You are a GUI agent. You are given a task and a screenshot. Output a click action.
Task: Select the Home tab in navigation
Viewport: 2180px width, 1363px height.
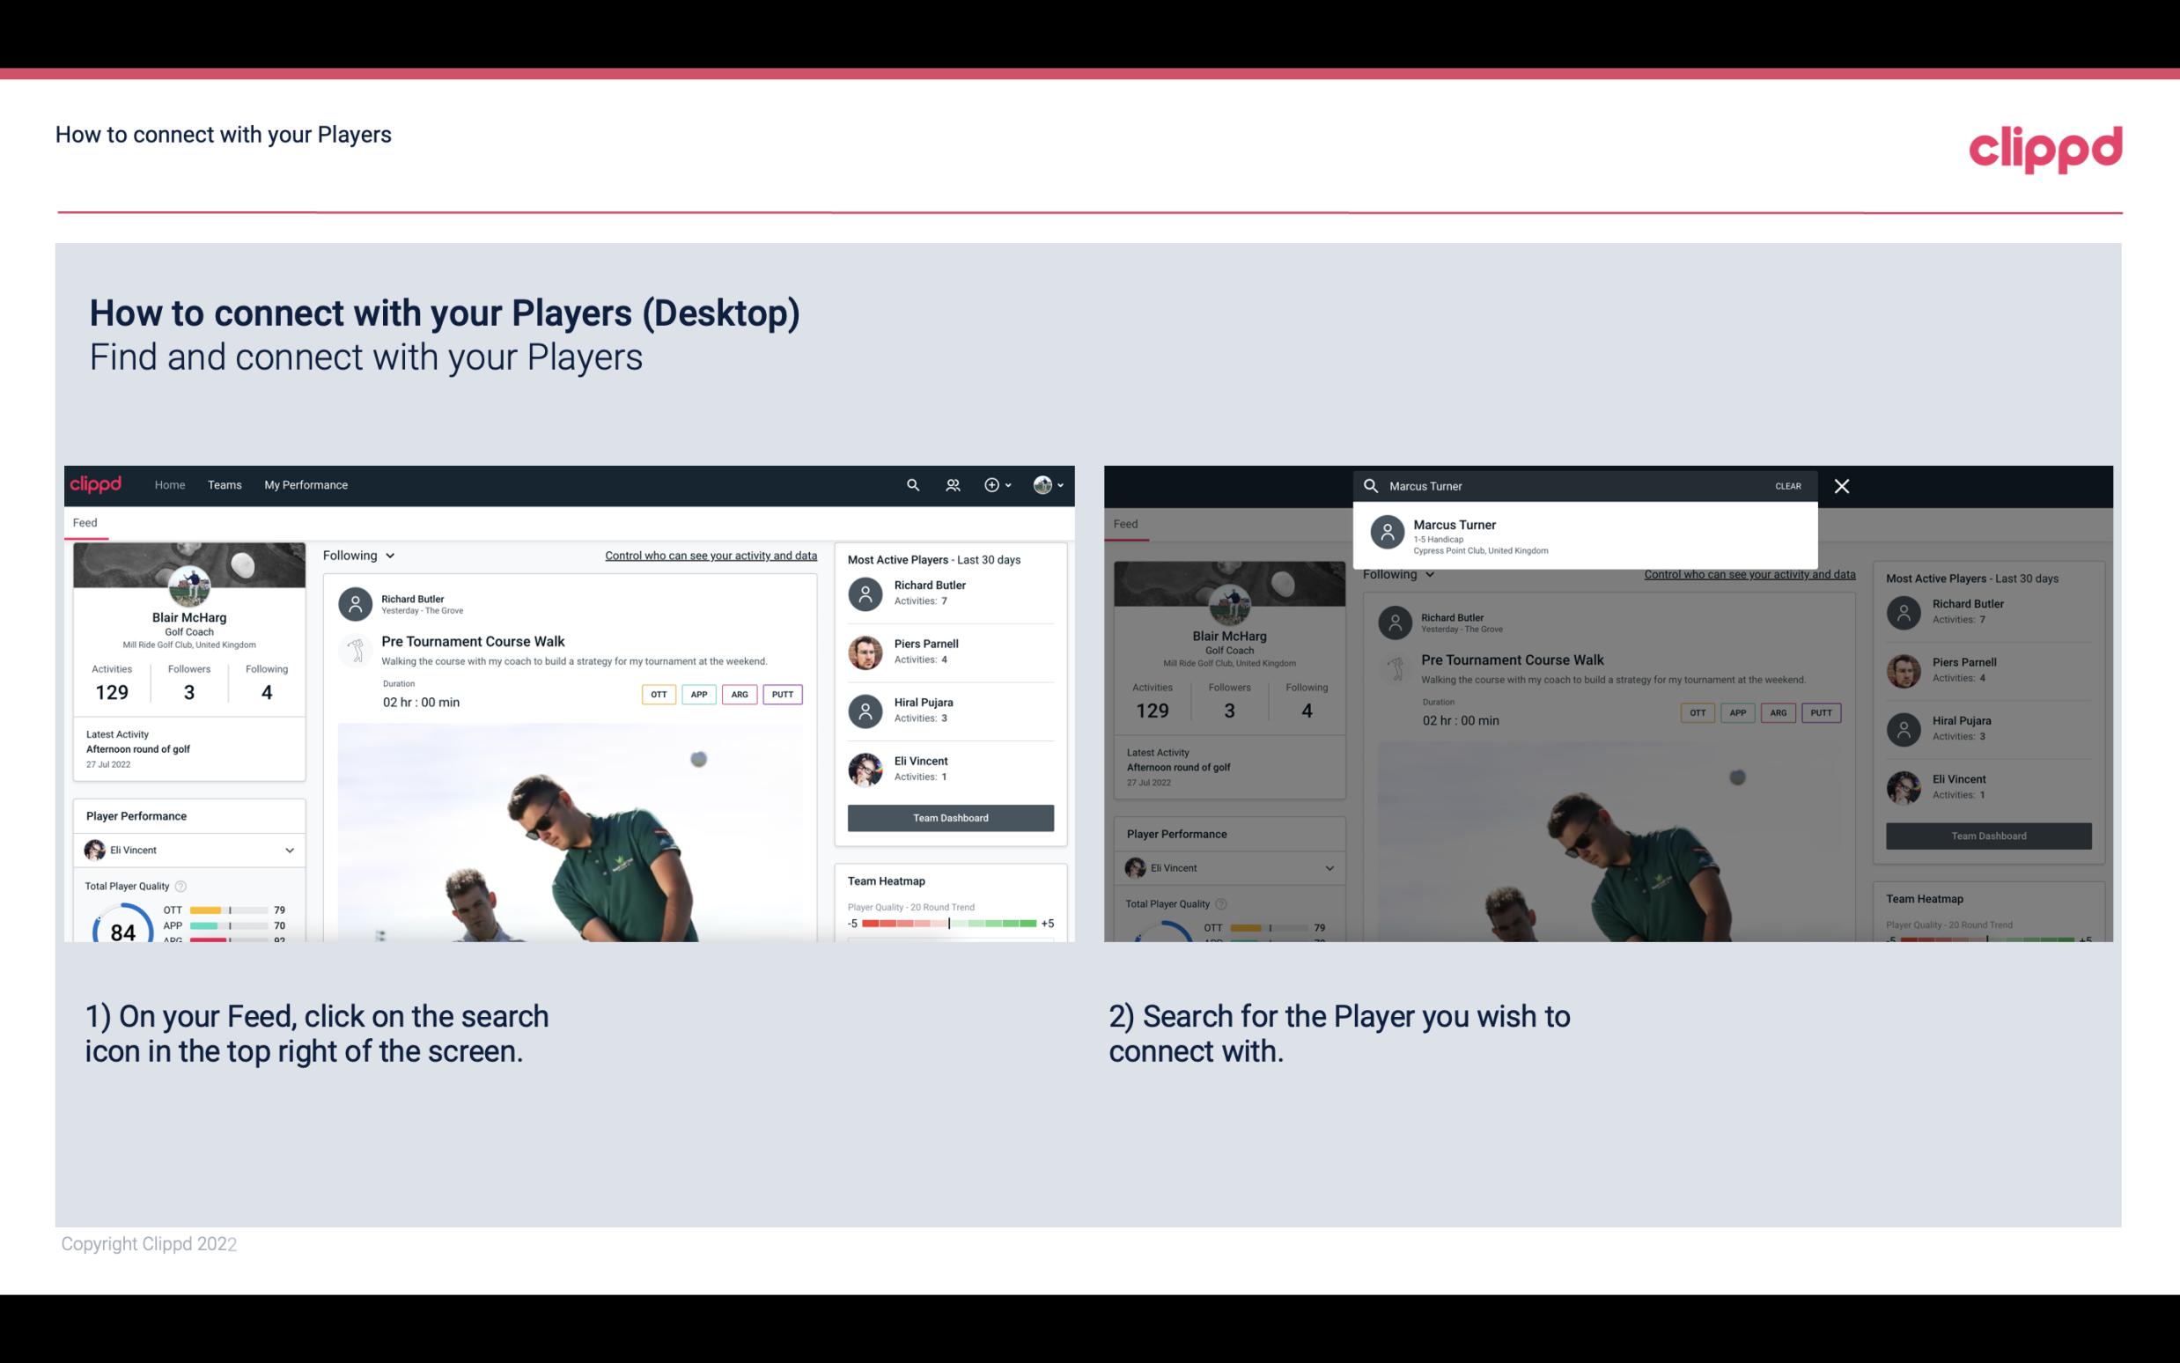(x=168, y=483)
